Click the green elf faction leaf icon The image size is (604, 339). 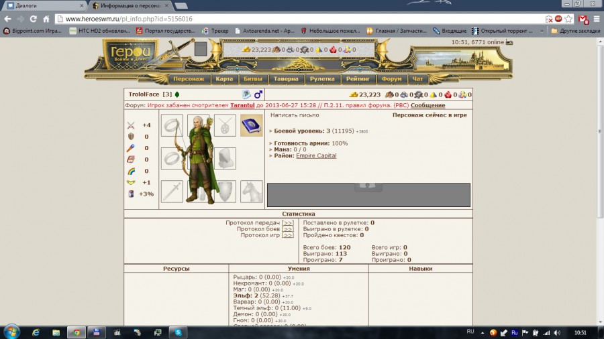[x=177, y=94]
